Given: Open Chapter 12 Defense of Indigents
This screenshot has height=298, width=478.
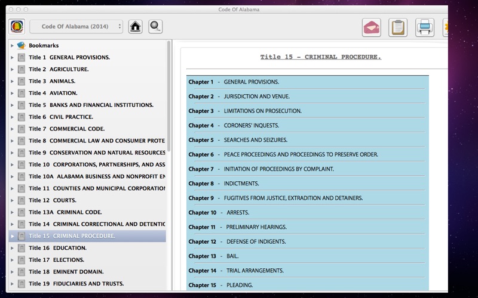Looking at the screenshot, I should tap(237, 242).
